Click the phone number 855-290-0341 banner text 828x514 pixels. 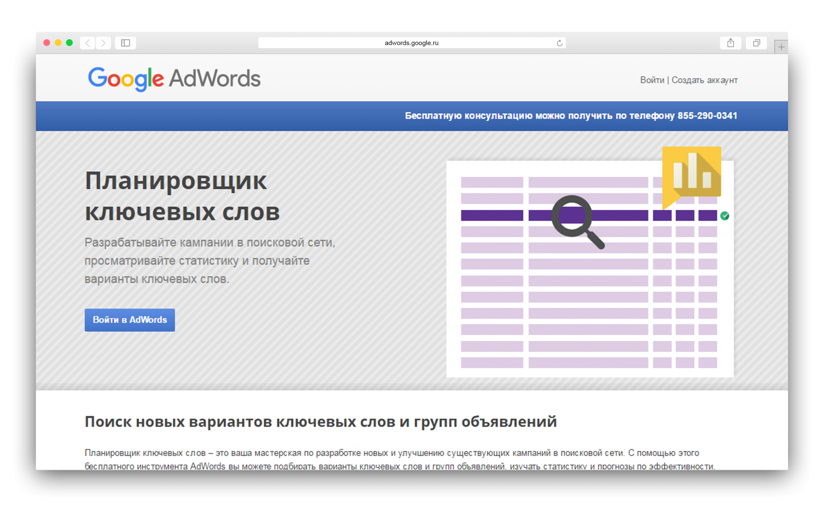click(x=707, y=116)
